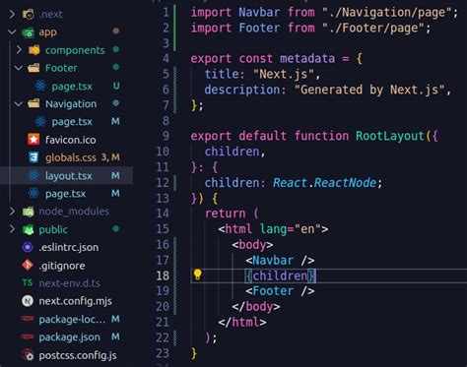Click 'React.ReactNode' type on line 12

(x=324, y=183)
